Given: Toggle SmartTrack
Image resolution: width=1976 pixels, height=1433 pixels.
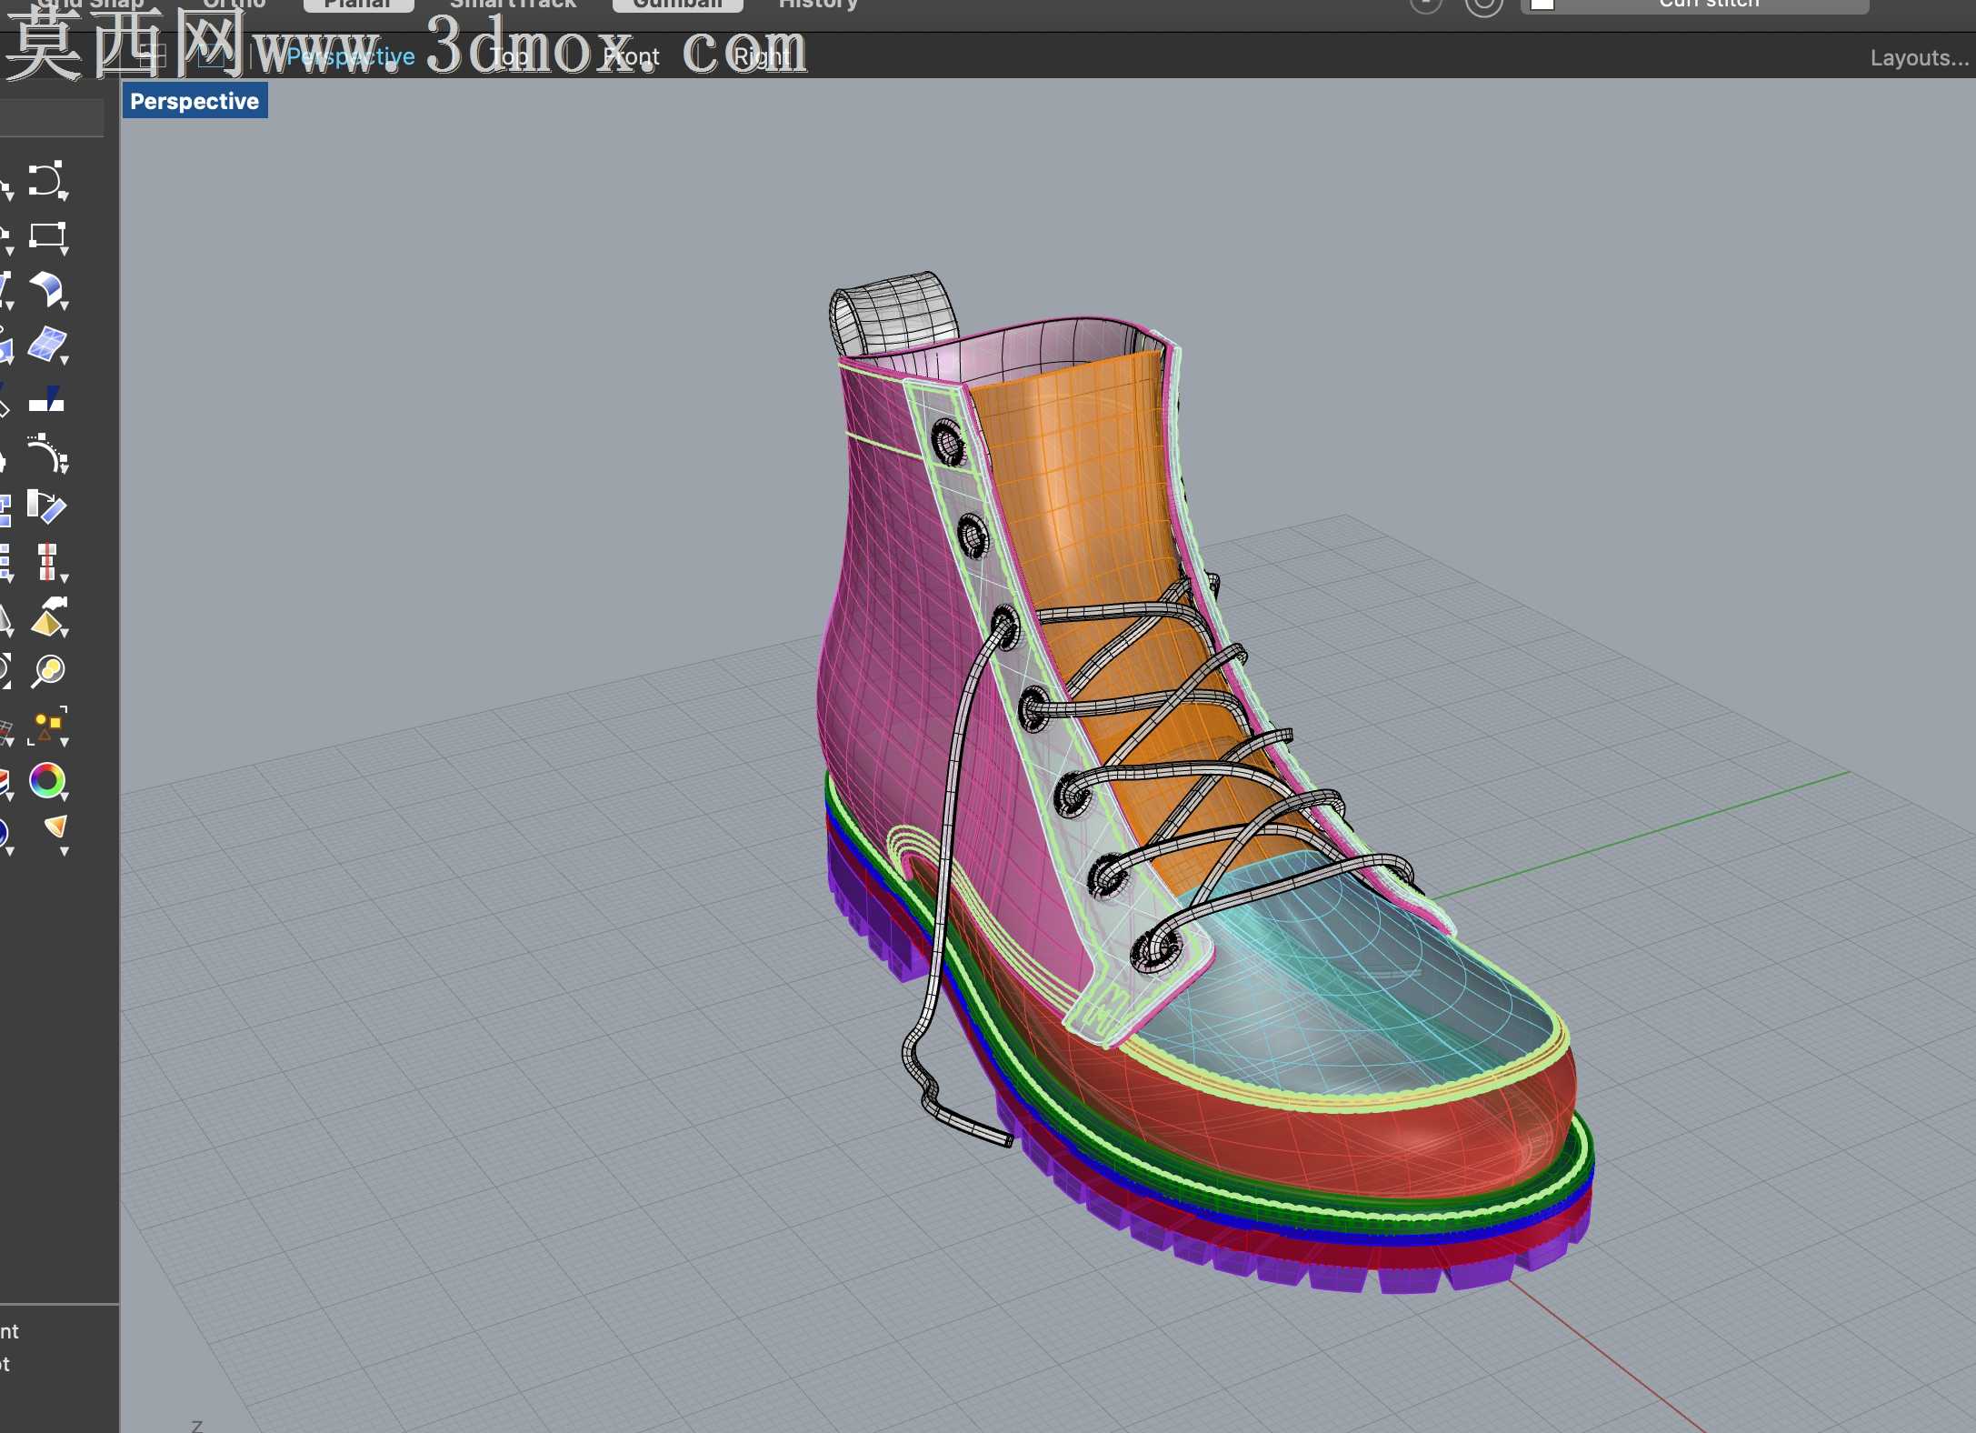Looking at the screenshot, I should pyautogui.click(x=514, y=5).
